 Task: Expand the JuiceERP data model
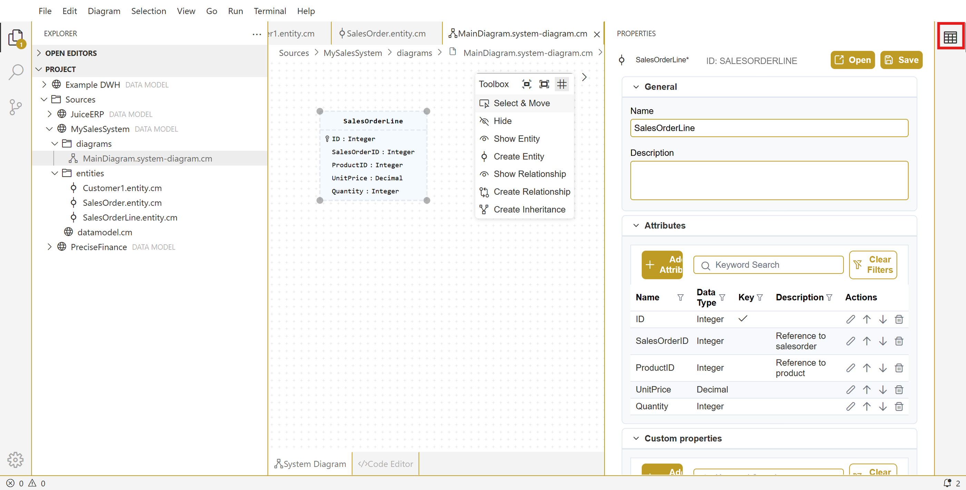pos(49,114)
